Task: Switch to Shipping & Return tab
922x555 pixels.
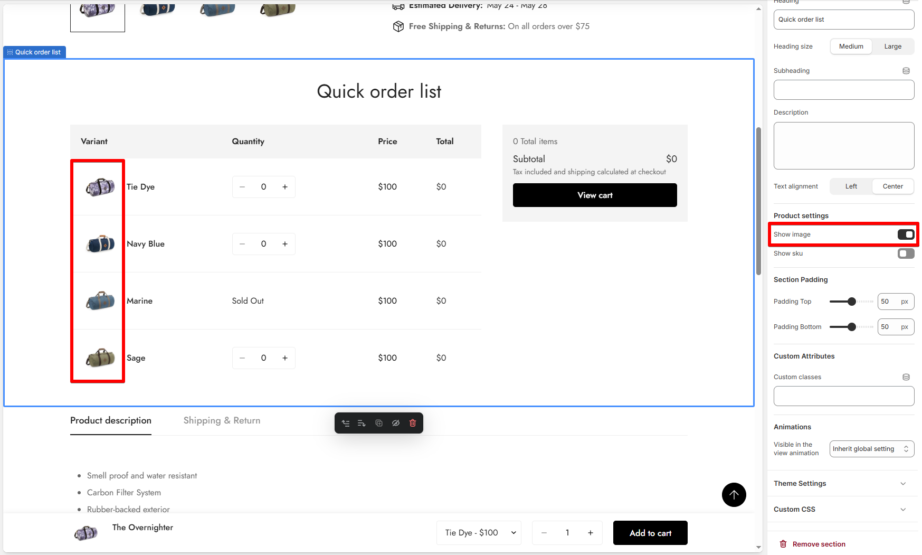Action: click(x=222, y=421)
